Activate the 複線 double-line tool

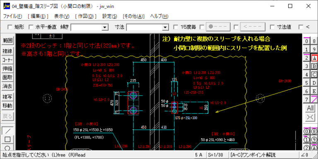click(x=7, y=51)
